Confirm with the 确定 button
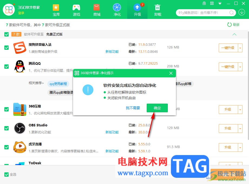The image size is (249, 184). click(x=157, y=108)
